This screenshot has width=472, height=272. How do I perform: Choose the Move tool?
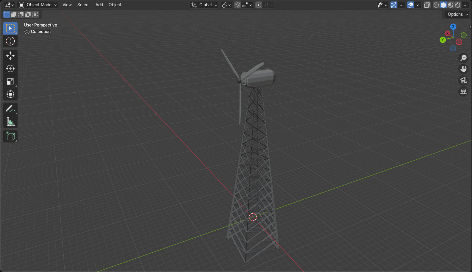coord(10,56)
